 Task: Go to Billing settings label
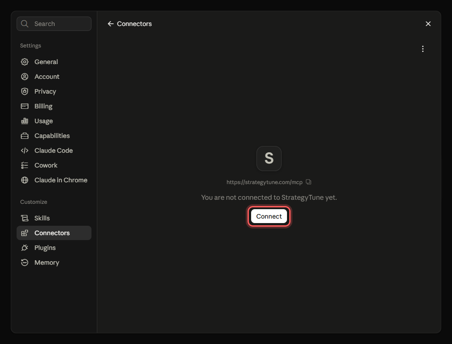point(43,106)
